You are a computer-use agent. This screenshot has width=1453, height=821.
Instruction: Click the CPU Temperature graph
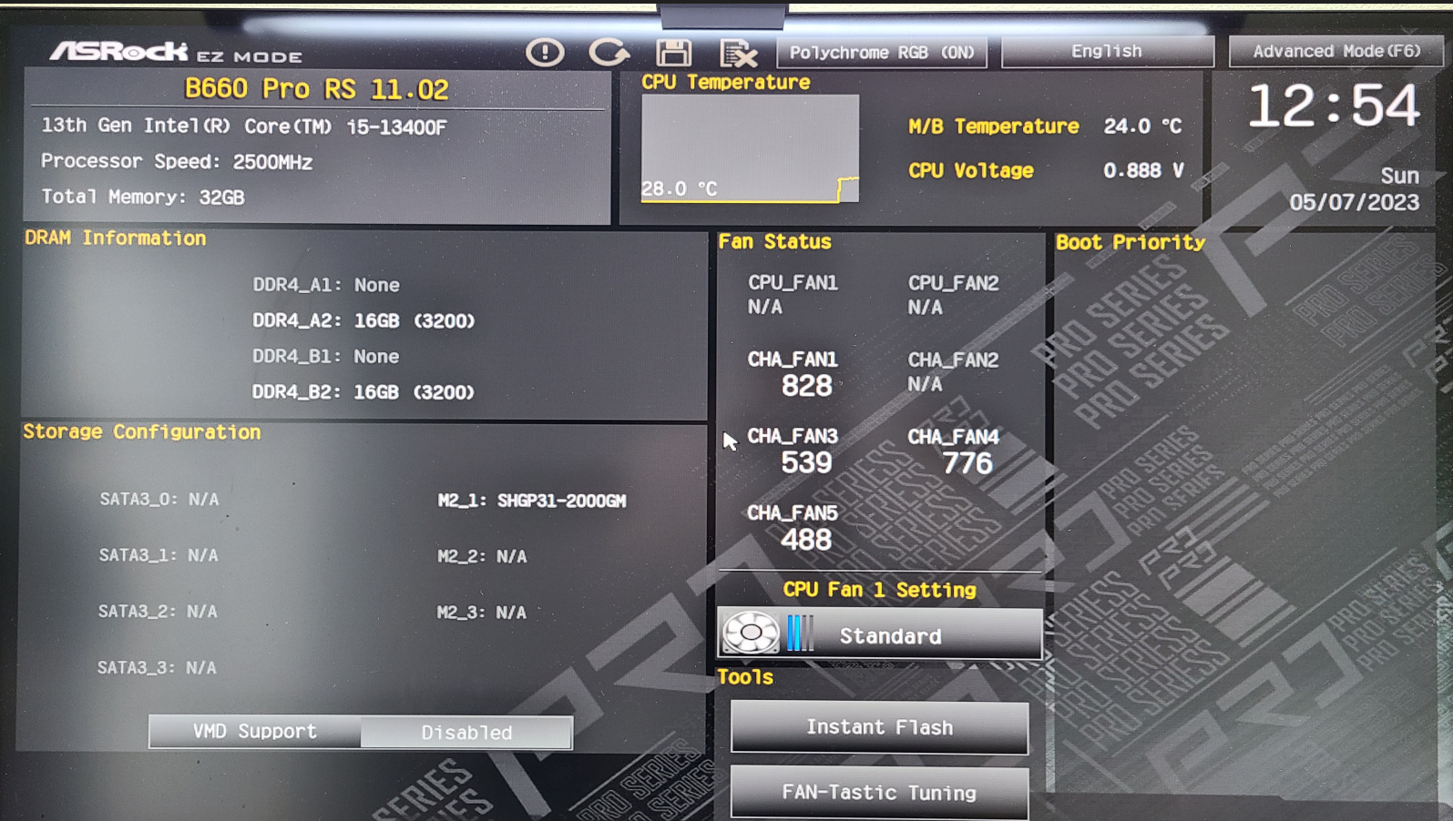pyautogui.click(x=750, y=148)
